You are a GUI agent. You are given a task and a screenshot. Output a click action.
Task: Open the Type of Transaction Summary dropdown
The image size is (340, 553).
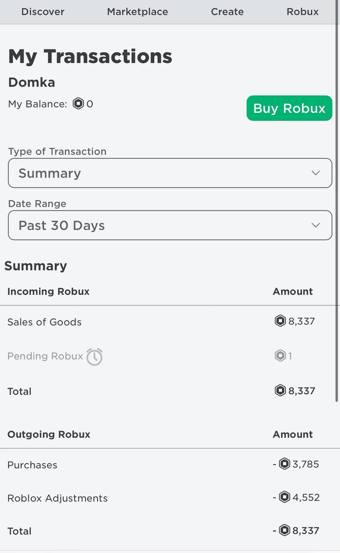point(170,173)
